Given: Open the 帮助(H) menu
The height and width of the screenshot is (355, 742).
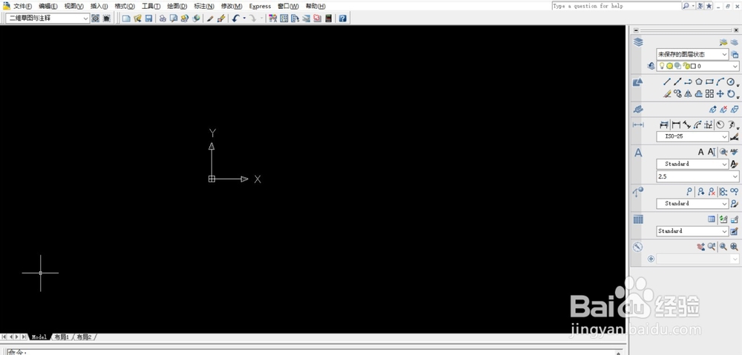Looking at the screenshot, I should pos(315,6).
